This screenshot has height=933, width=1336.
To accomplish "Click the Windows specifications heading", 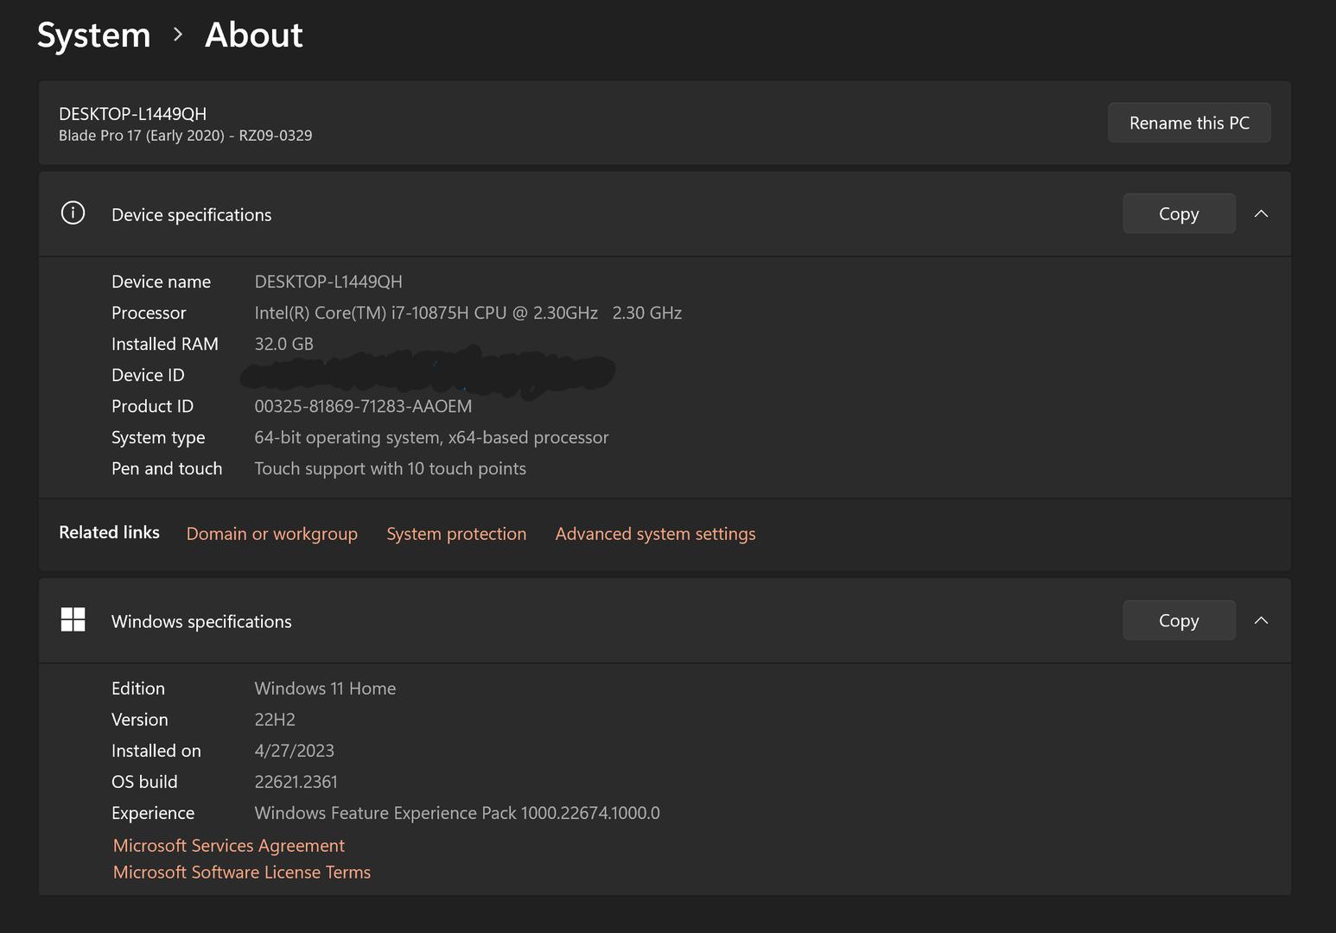I will [201, 622].
